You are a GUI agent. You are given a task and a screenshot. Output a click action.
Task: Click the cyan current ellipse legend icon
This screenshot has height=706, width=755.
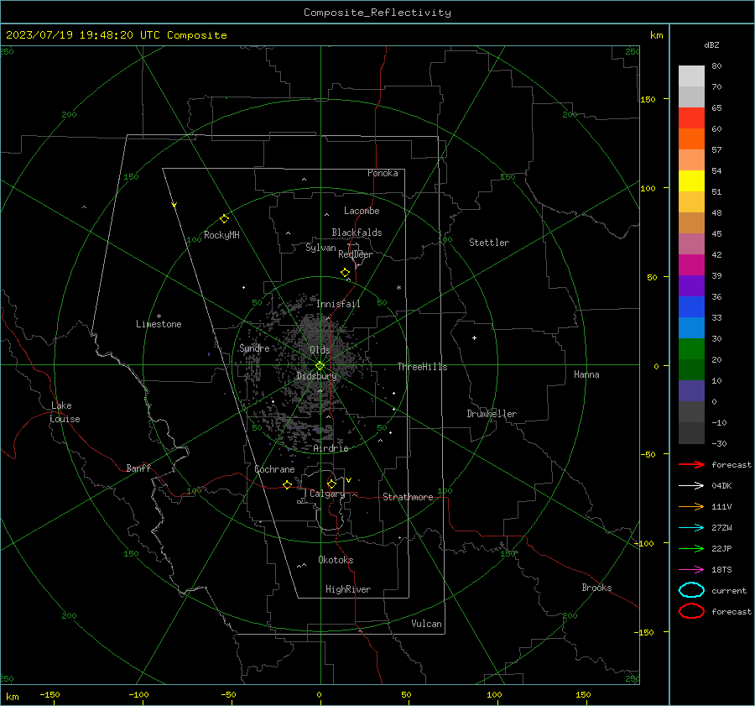pyautogui.click(x=691, y=590)
